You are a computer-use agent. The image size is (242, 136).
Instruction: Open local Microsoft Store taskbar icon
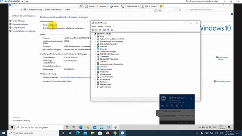tap(100, 133)
